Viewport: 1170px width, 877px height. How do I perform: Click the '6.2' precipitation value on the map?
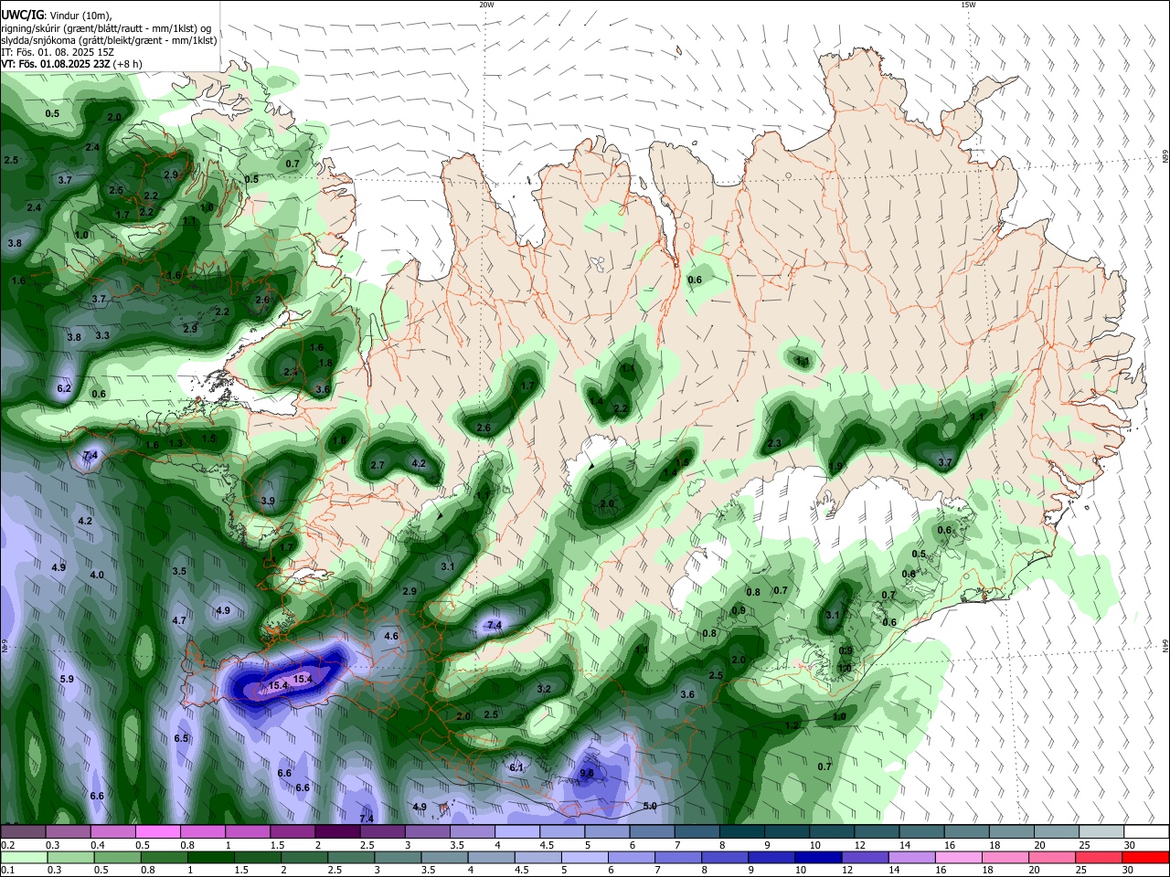coord(64,388)
